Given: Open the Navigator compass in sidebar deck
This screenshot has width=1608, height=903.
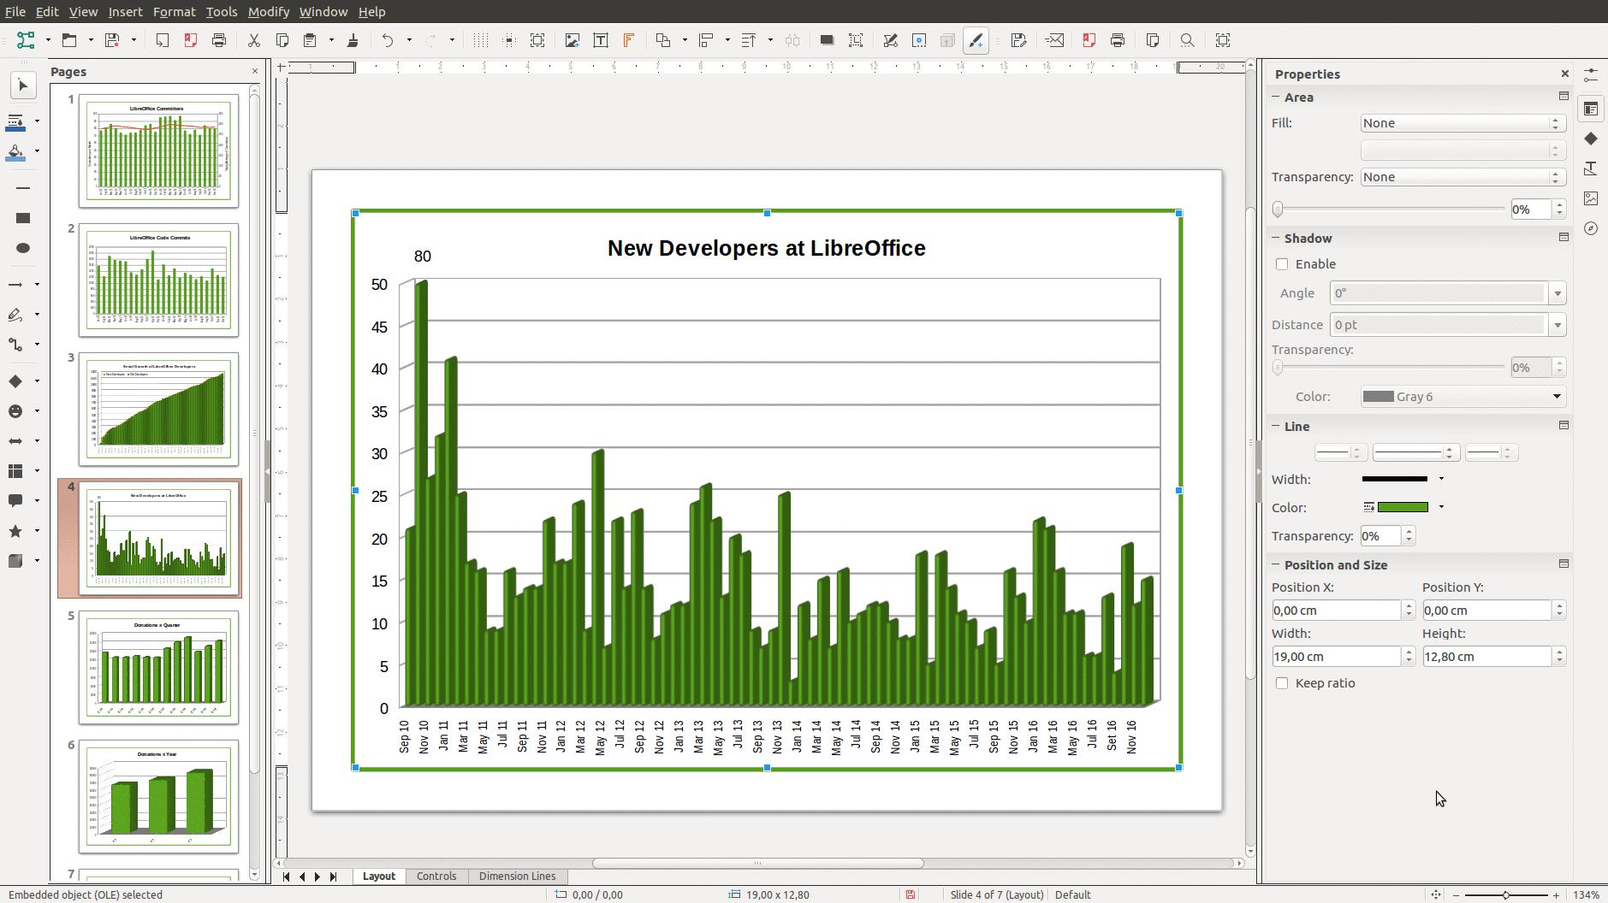Looking at the screenshot, I should [x=1591, y=228].
